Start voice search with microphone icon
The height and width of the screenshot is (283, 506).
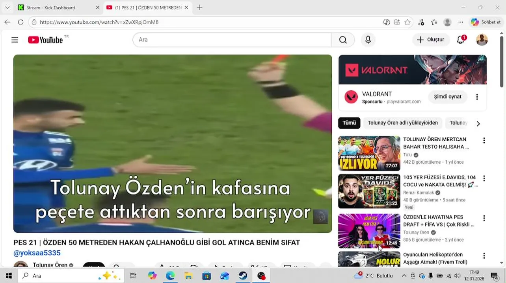point(368,40)
